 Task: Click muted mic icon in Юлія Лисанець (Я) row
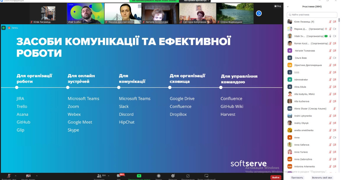[x=330, y=22]
